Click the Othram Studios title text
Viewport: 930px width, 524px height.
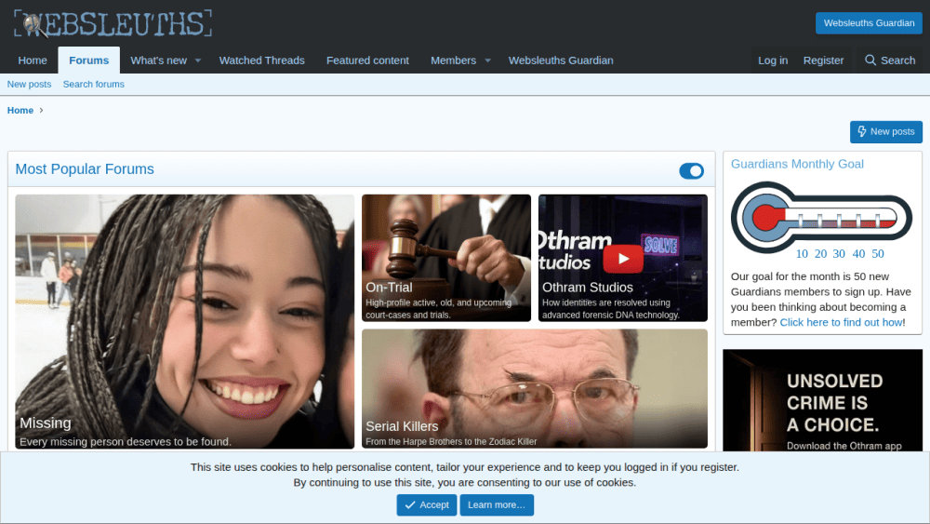[x=587, y=288]
